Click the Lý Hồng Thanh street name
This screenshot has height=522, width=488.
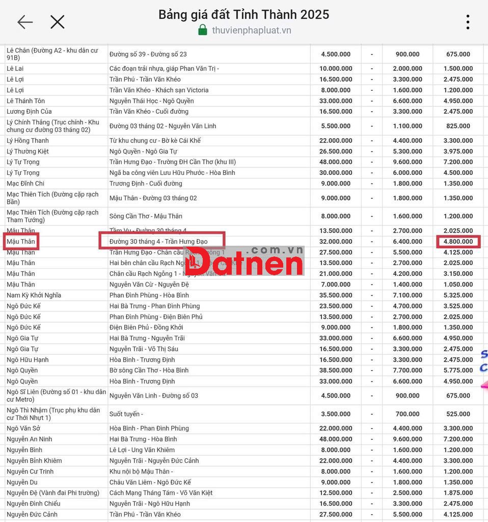coord(28,141)
